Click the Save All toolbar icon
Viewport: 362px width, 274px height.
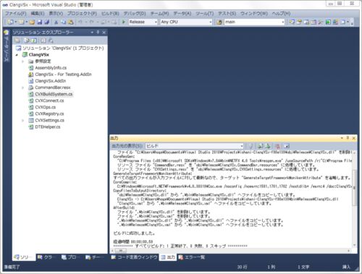coord(47,22)
